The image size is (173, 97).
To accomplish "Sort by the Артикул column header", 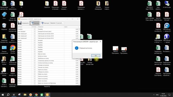I will click(25, 27).
